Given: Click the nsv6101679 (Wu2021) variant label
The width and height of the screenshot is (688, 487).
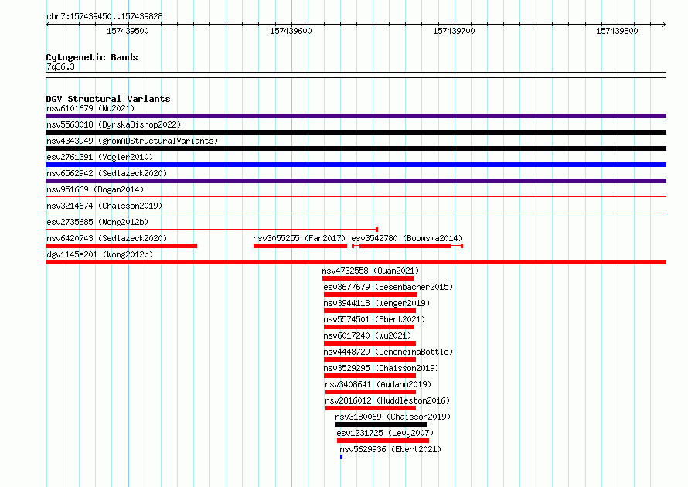Looking at the screenshot, I should click(90, 108).
